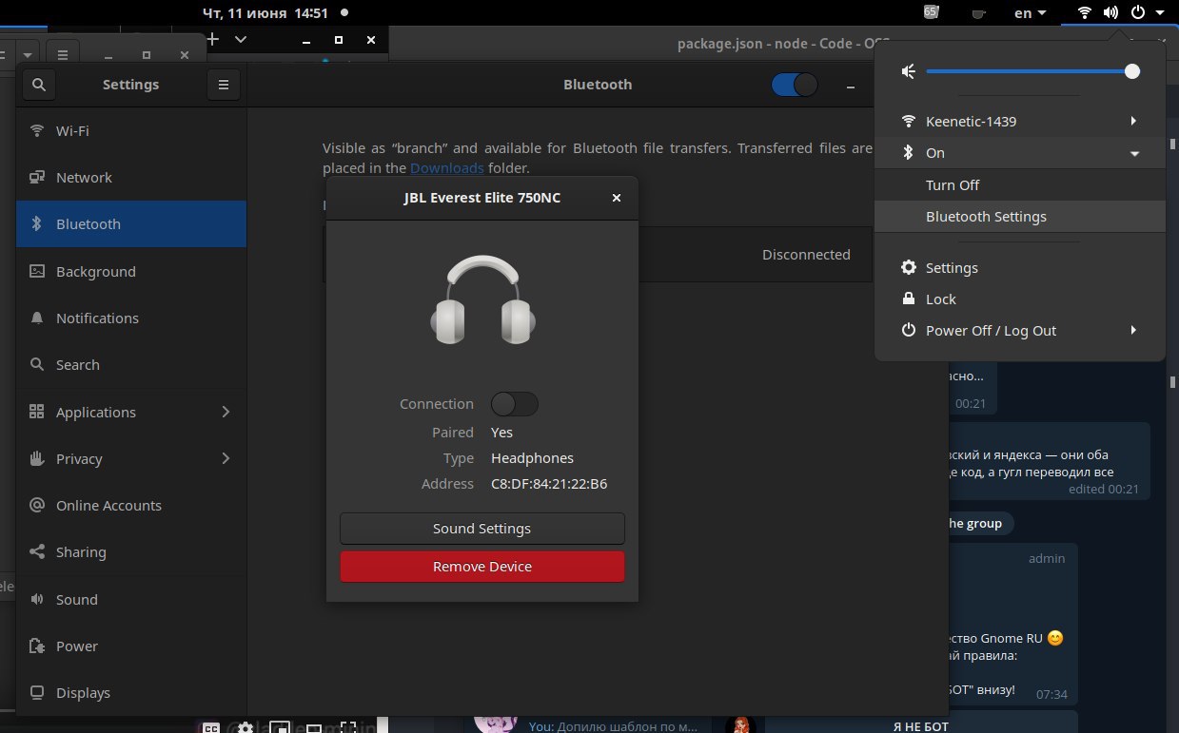The width and height of the screenshot is (1179, 733).
Task: Open the Settings hamburger menu
Action: pyautogui.click(x=224, y=85)
